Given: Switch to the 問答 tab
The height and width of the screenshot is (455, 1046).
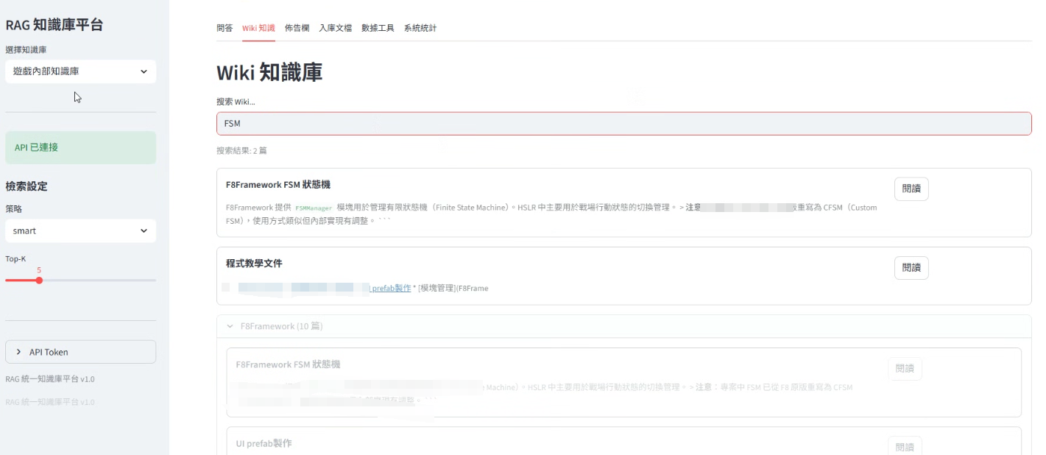Looking at the screenshot, I should point(226,27).
